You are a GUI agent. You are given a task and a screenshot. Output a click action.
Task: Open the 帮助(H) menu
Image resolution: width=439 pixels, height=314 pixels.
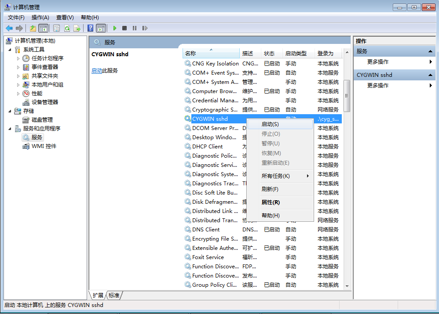click(90, 18)
